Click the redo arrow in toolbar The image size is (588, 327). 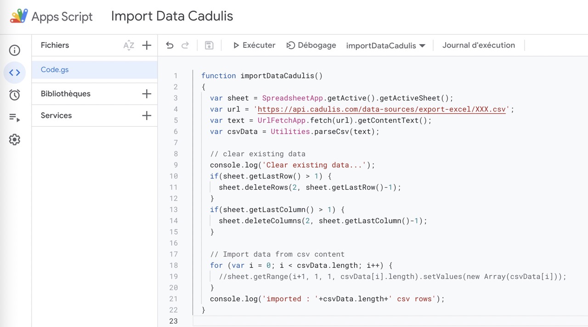pos(185,45)
